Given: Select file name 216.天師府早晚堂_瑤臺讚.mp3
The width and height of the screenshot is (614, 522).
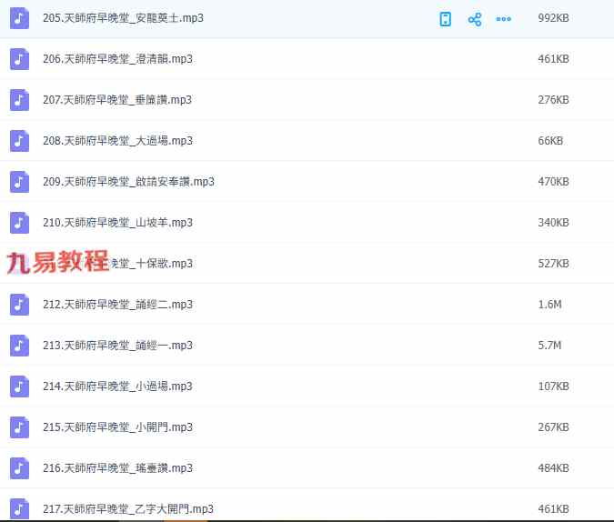Looking at the screenshot, I should [x=116, y=468].
